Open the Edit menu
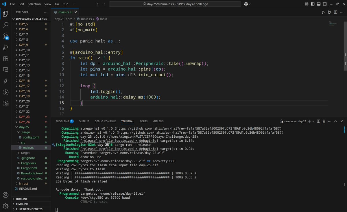Screen dimensions: 347x212 coord(21,4)
